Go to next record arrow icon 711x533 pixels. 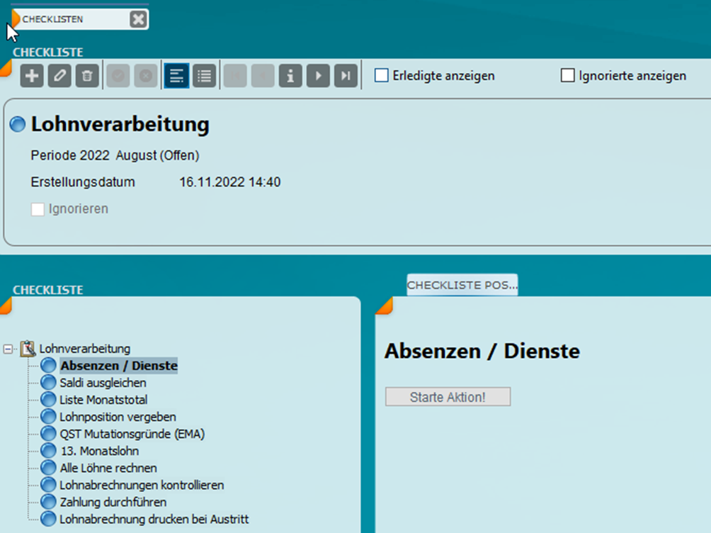318,76
